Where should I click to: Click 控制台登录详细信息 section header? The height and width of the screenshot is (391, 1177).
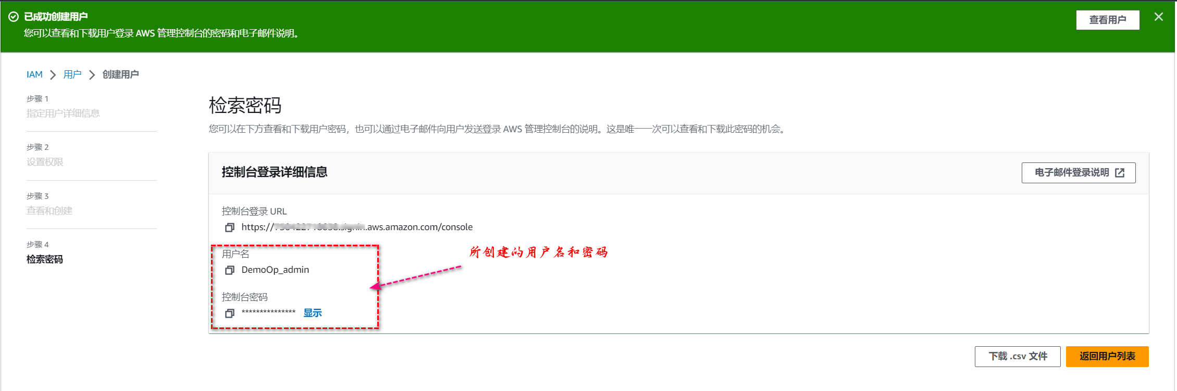275,172
